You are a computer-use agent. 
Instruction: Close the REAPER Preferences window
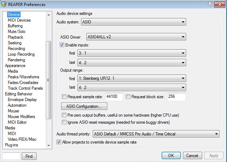click(220, 4)
